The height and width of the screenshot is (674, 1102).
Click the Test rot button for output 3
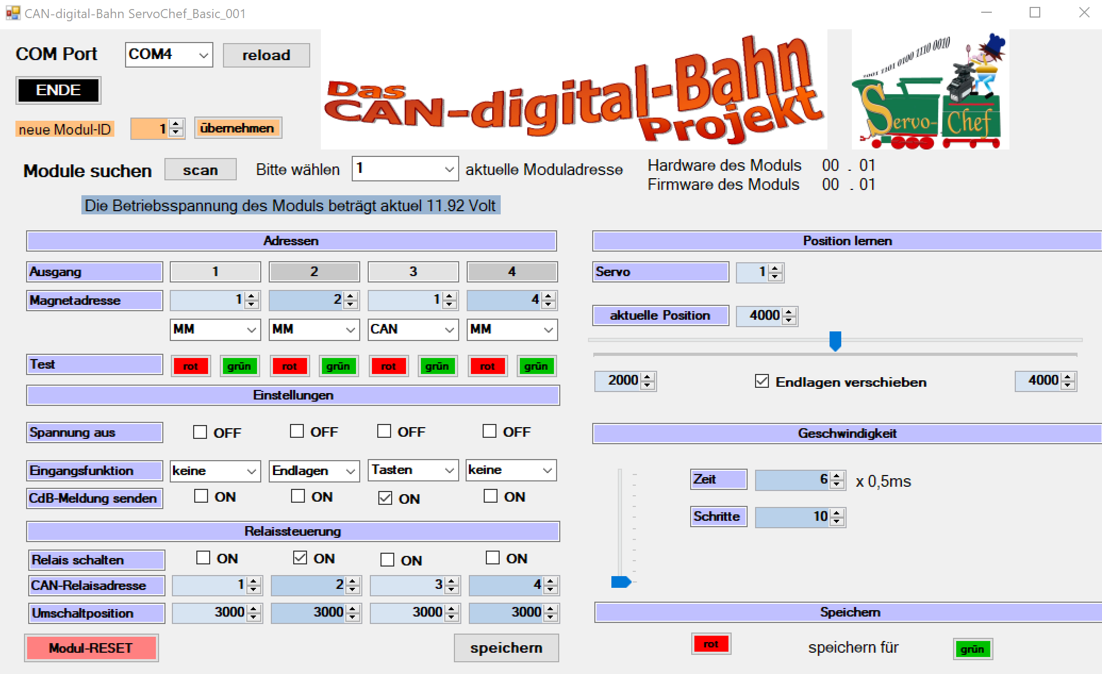pyautogui.click(x=388, y=366)
